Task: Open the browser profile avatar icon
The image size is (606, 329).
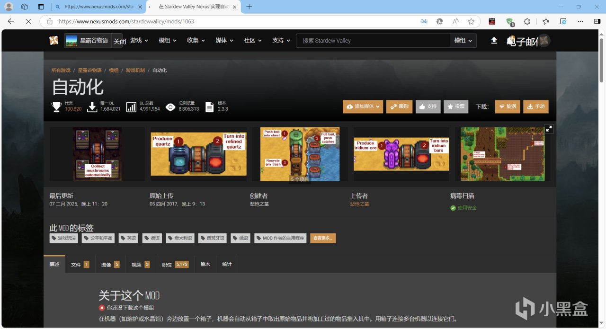Action: 9,7
